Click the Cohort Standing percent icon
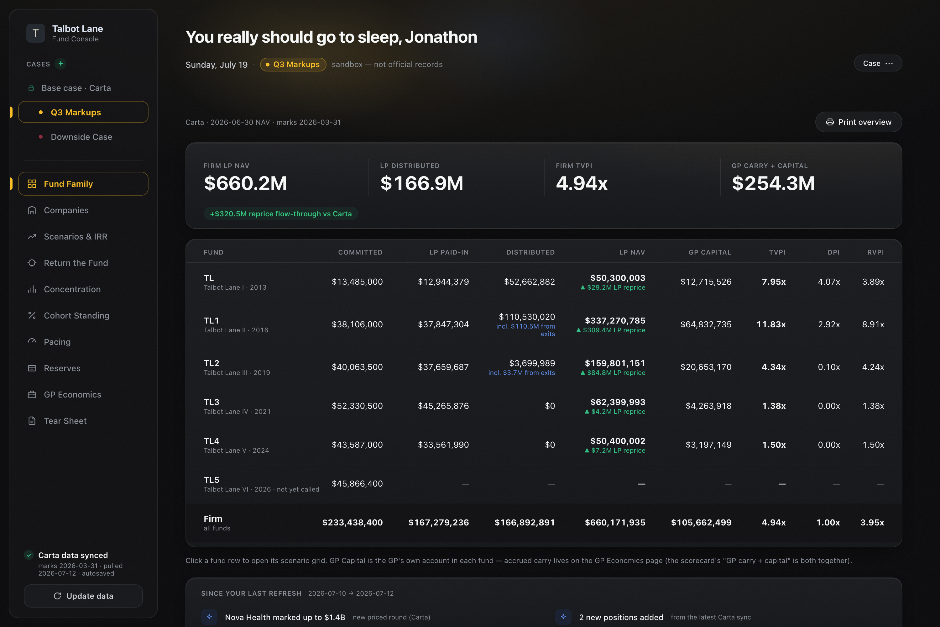940x627 pixels. 32,315
